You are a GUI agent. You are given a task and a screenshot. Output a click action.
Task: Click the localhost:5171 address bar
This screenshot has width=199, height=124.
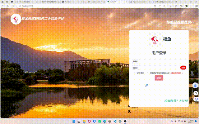pos(85,6)
